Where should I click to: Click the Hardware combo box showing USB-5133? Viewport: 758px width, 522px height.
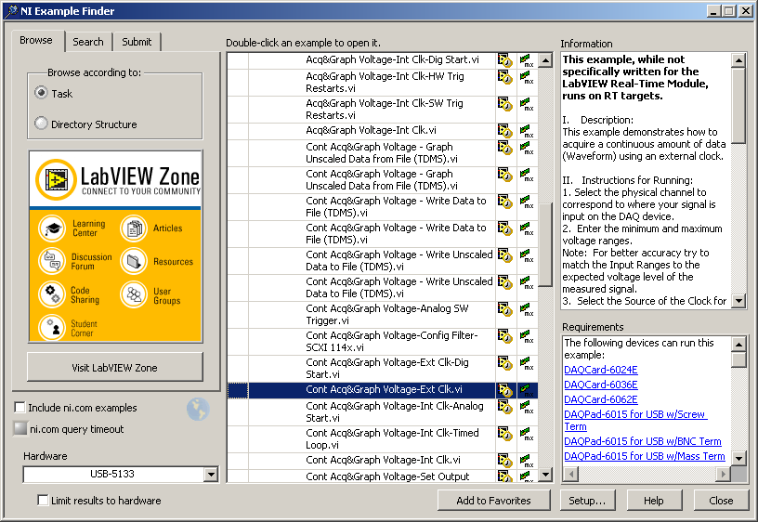pos(121,474)
